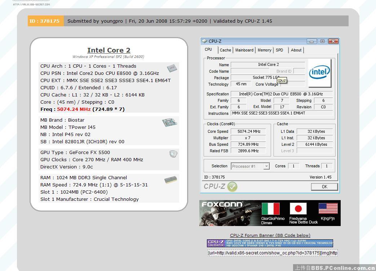This screenshot has height=271, width=376.
Task: Click the MB Model TPower I45 line
Action: (68, 127)
